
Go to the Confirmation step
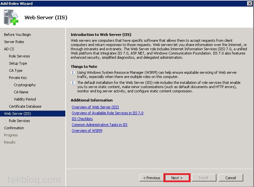(x=14, y=128)
